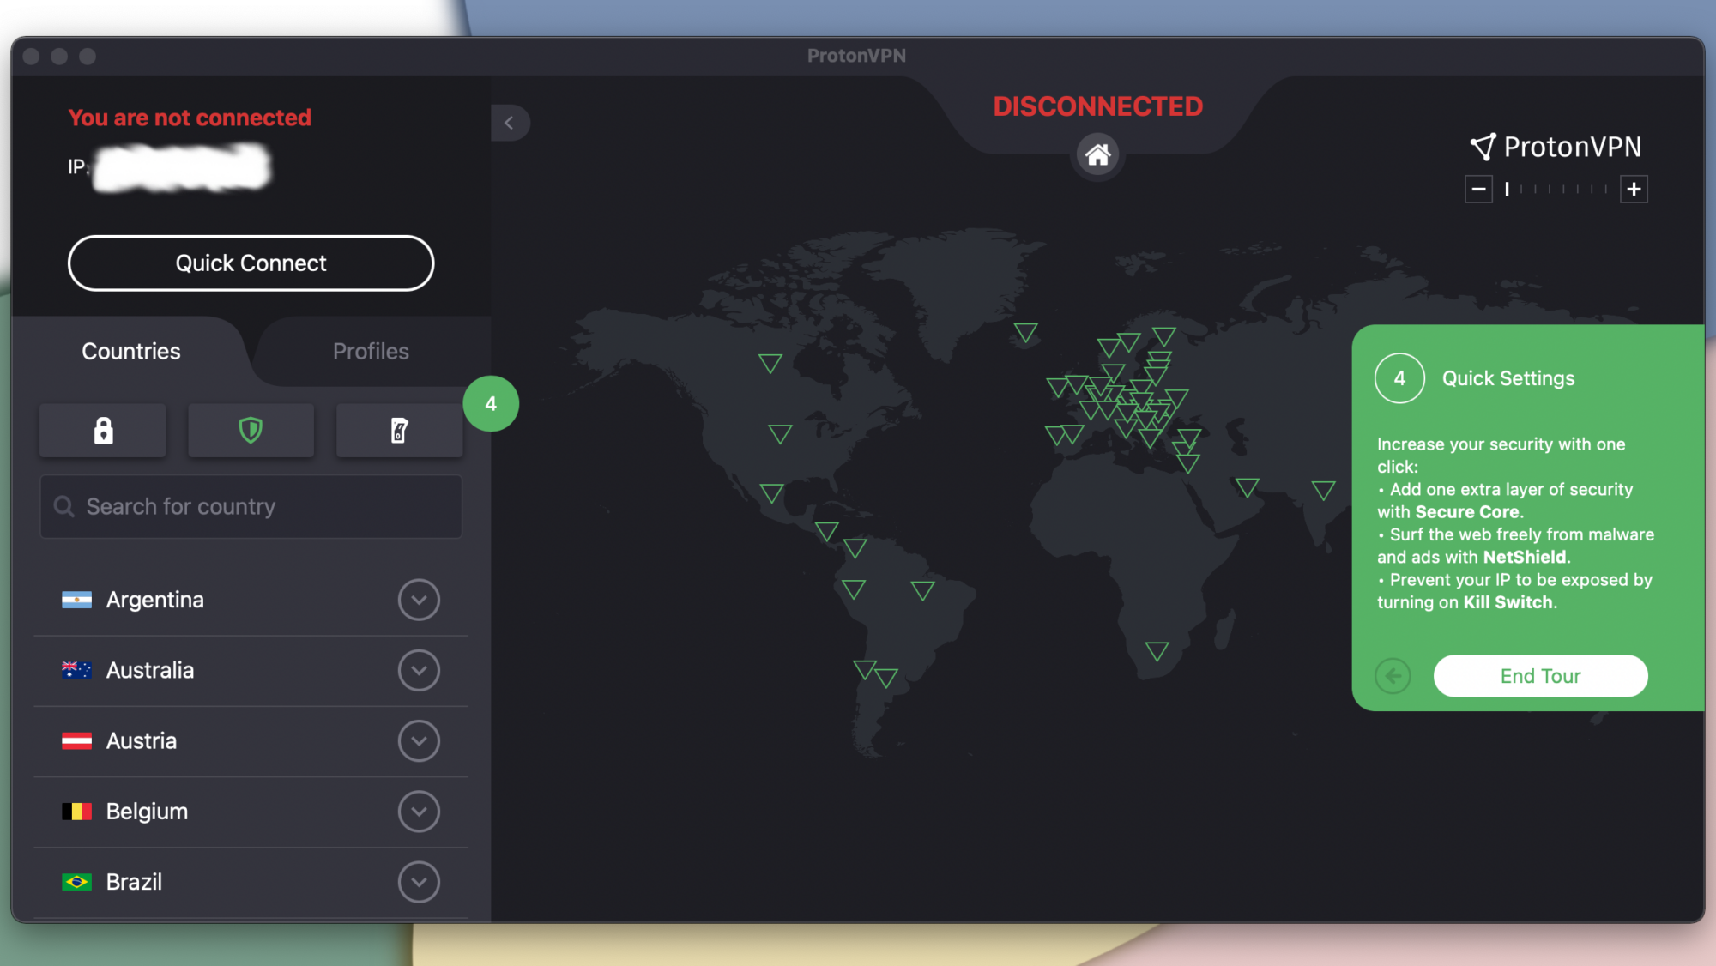Go back to previous tour step arrow
1716x966 pixels.
coord(1393,676)
